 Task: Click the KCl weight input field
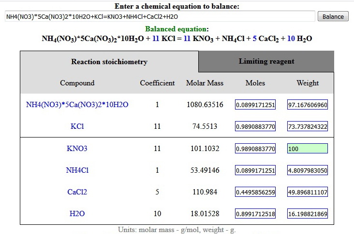pyautogui.click(x=308, y=126)
